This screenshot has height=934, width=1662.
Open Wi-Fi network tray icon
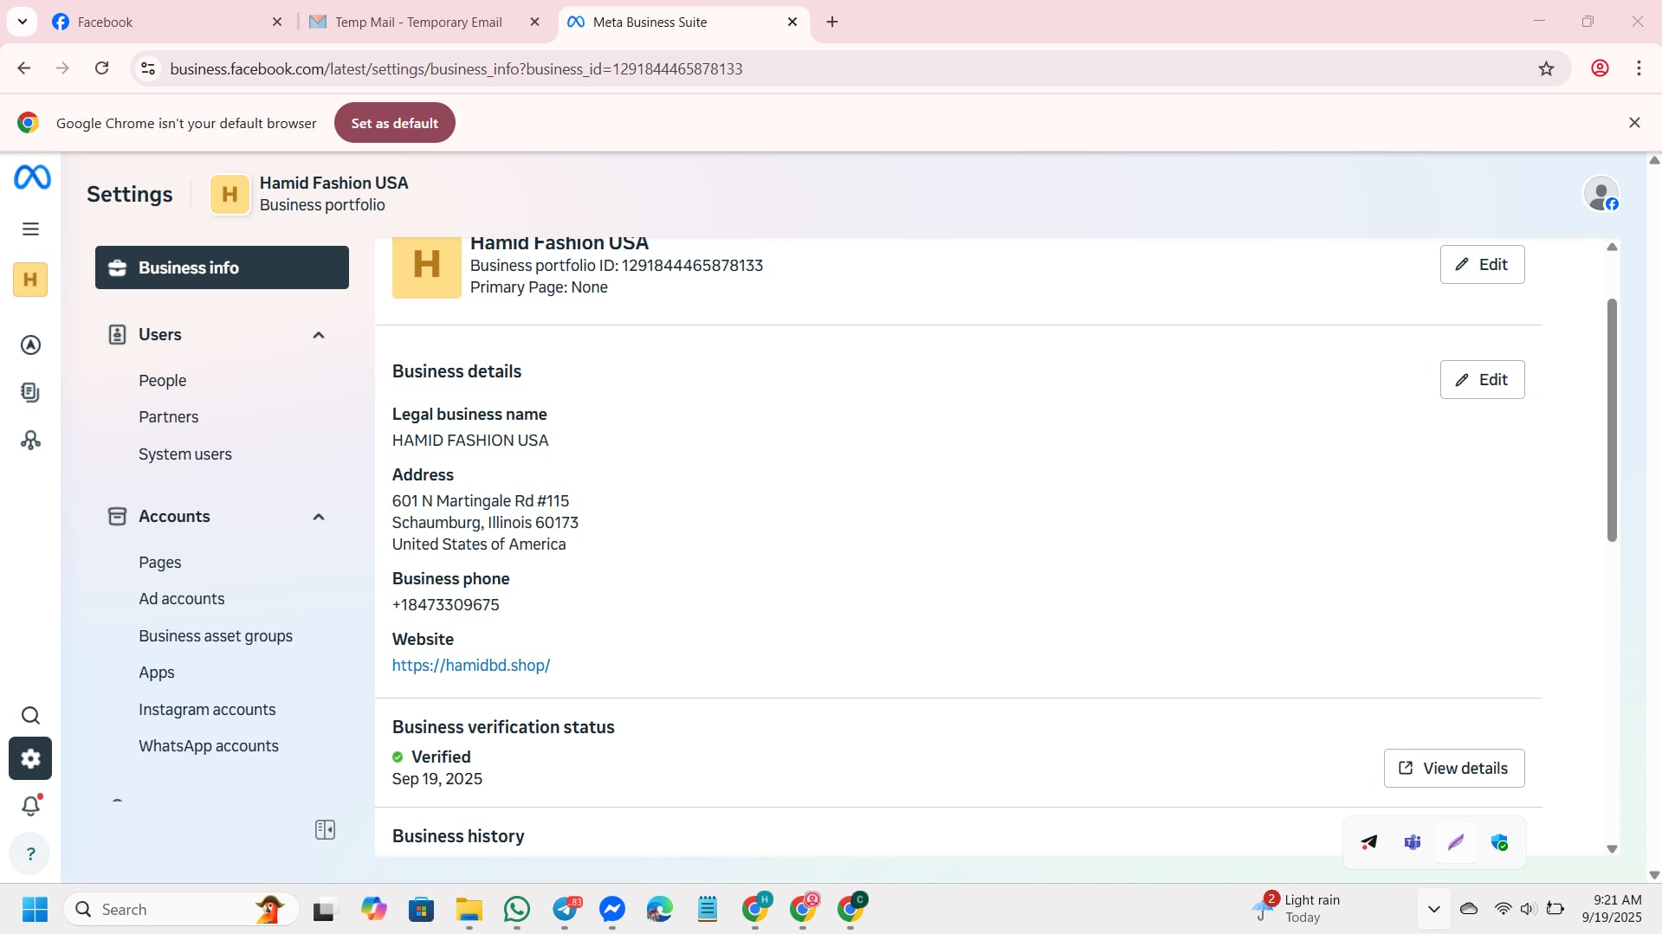[1503, 909]
